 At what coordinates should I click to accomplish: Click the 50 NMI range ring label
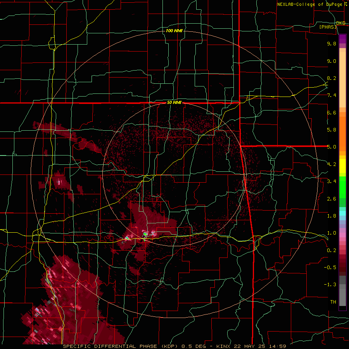[x=174, y=103]
